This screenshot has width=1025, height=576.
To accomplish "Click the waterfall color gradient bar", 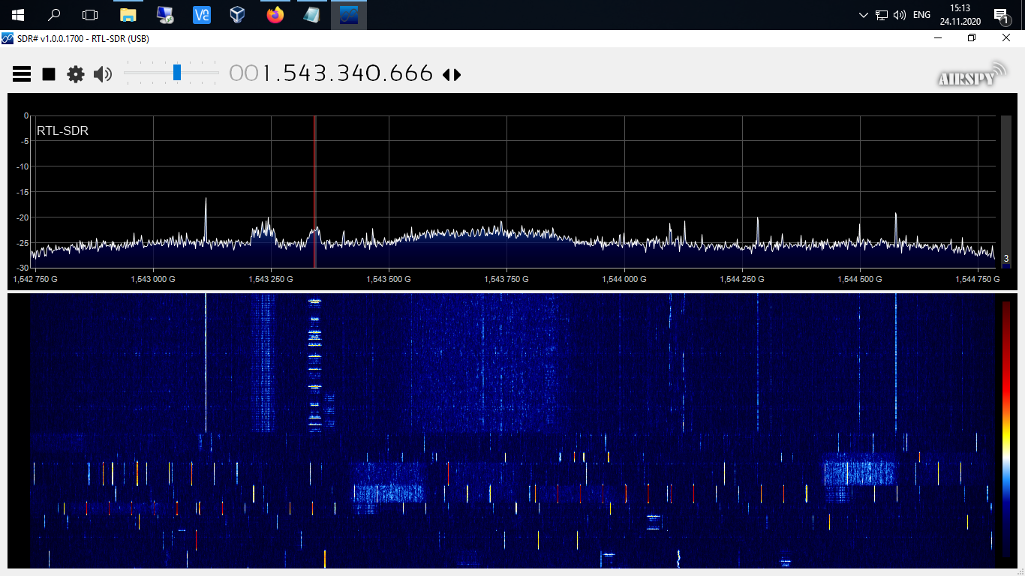I will pos(1006,427).
